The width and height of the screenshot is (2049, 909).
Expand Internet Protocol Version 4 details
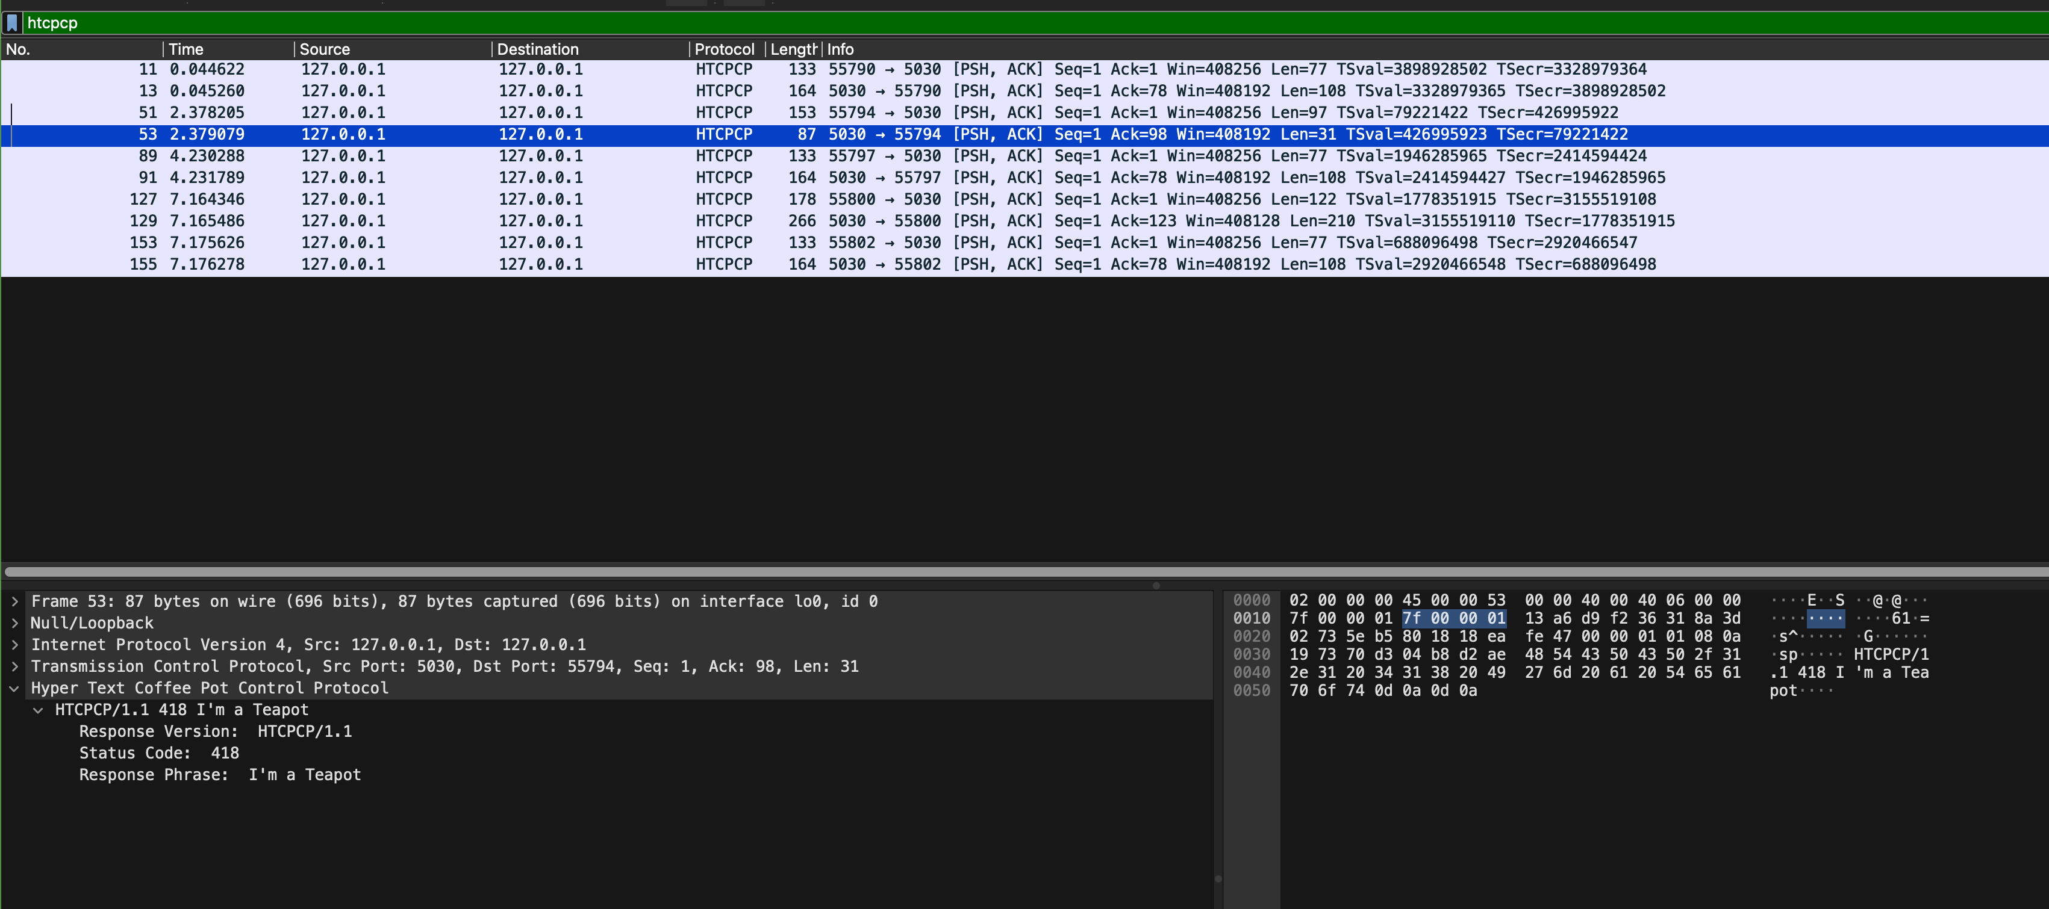click(14, 645)
